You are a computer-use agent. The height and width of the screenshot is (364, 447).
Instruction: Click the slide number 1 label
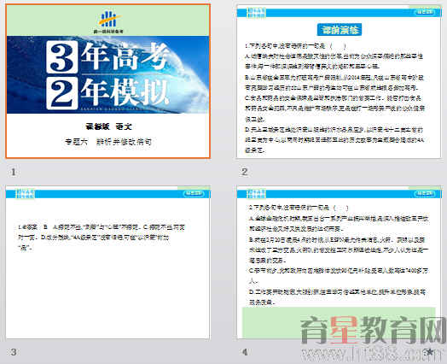click(13, 172)
